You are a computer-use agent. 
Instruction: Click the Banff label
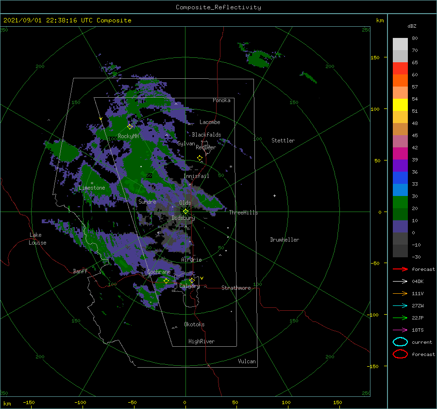80,271
